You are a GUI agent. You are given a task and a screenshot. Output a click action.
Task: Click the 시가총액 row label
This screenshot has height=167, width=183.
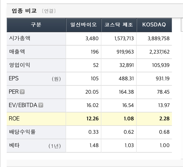click(x=19, y=38)
